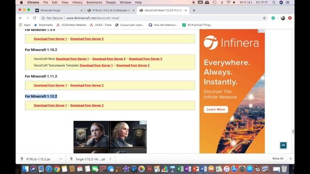Image resolution: width=310 pixels, height=174 pixels.
Task: Launch Safari from the dock
Action: [x=48, y=169]
